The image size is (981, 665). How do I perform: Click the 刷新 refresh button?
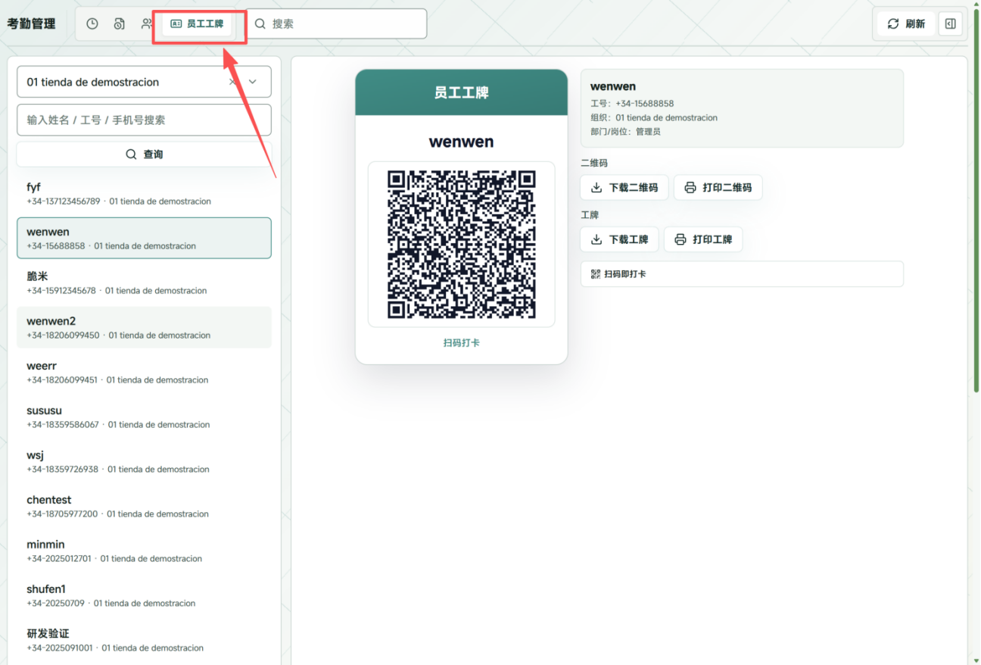(x=906, y=23)
